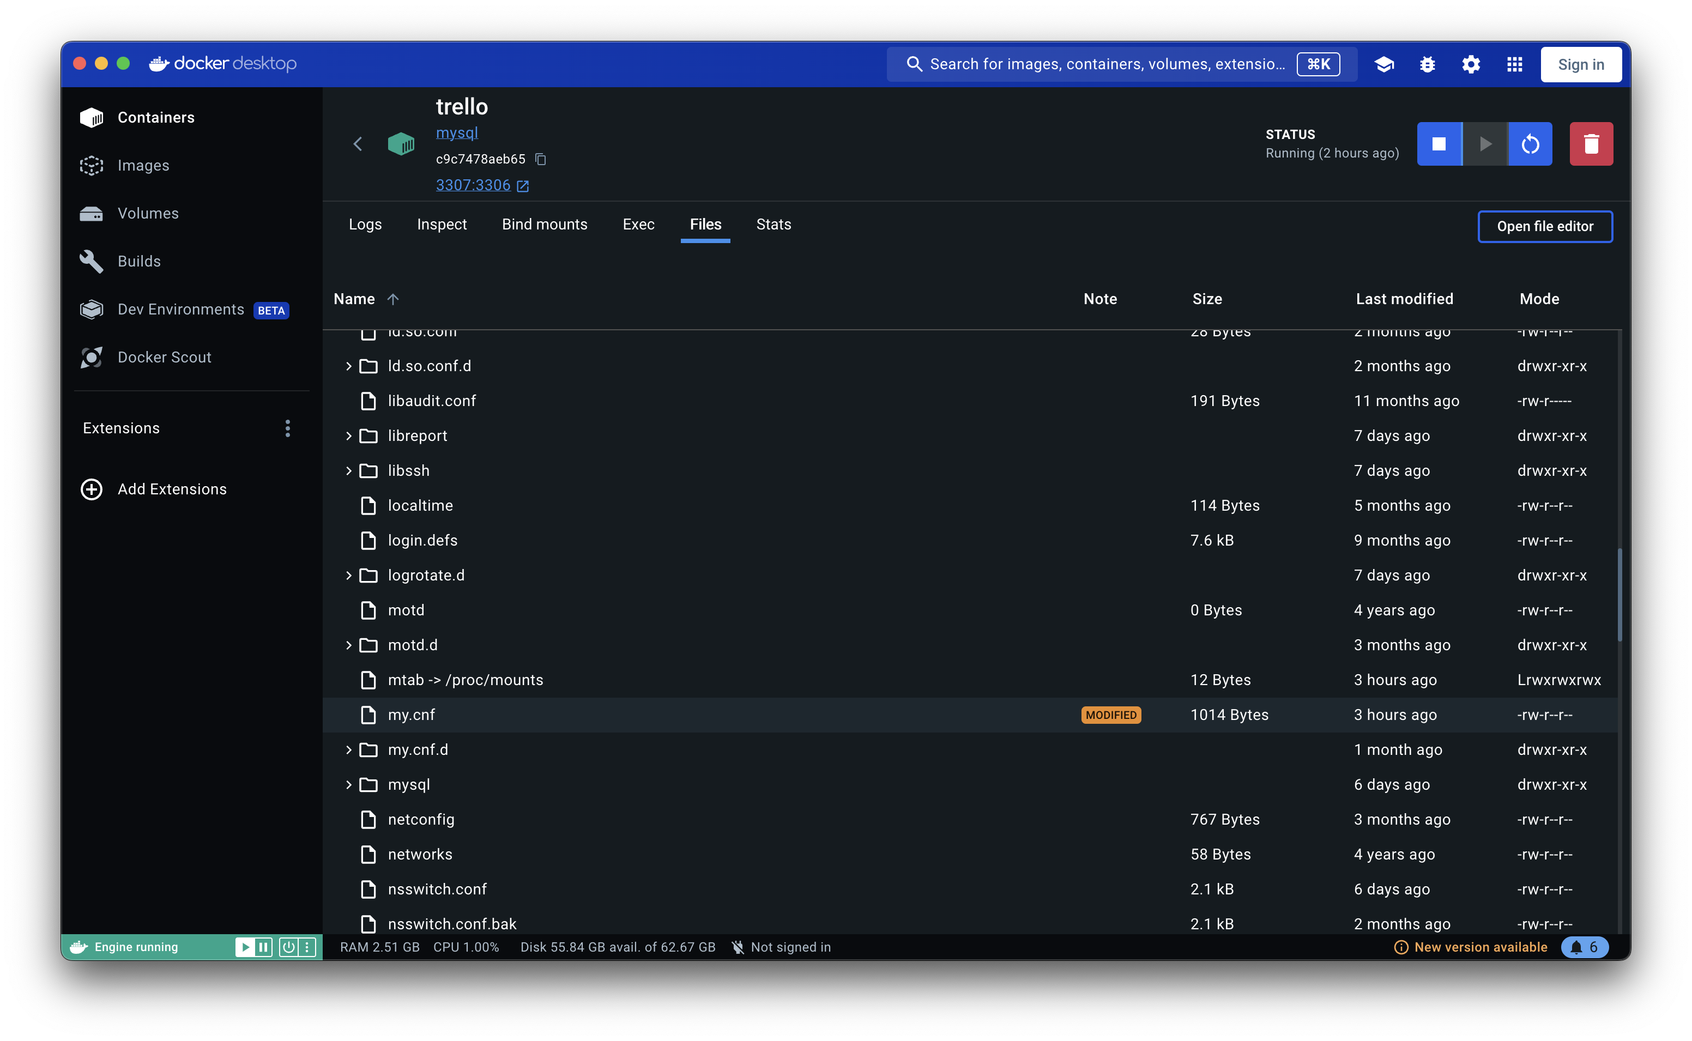1692x1041 pixels.
Task: Open Docker Desktop settings gear
Action: click(x=1470, y=64)
